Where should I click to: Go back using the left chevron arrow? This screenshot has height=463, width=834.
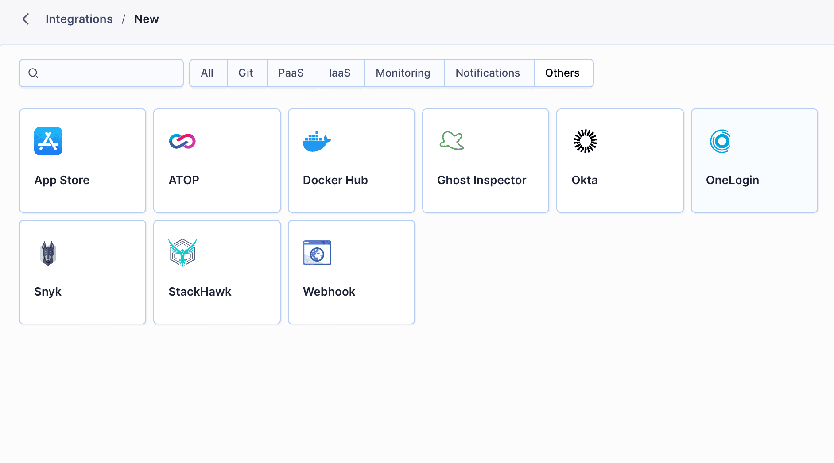pos(26,19)
